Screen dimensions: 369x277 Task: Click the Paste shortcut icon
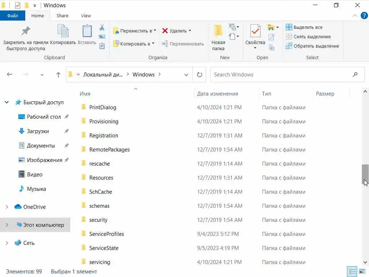102,46
